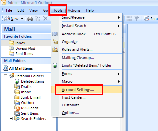Collapse the Personal Folders tree node

(x=5, y=76)
